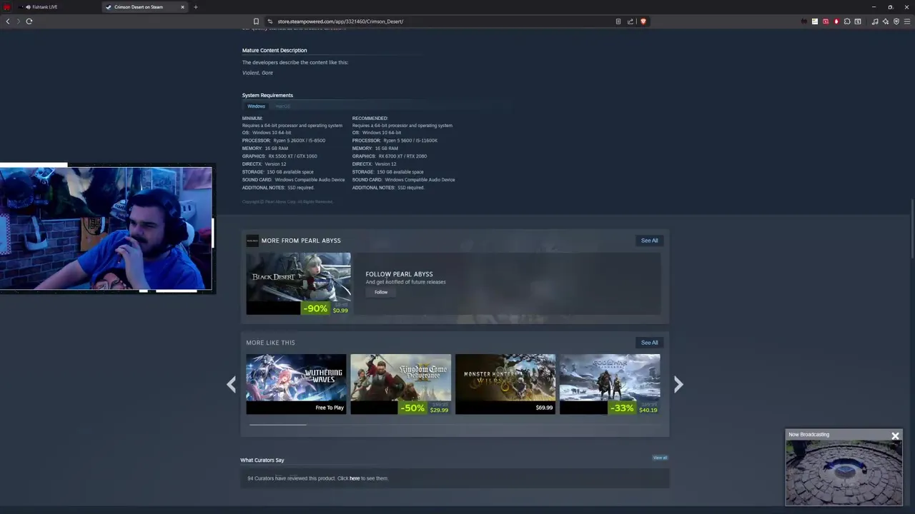Click the Follow button for Pearl Abyss

click(381, 292)
